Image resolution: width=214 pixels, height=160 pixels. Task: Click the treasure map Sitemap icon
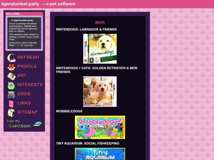pyautogui.click(x=11, y=113)
